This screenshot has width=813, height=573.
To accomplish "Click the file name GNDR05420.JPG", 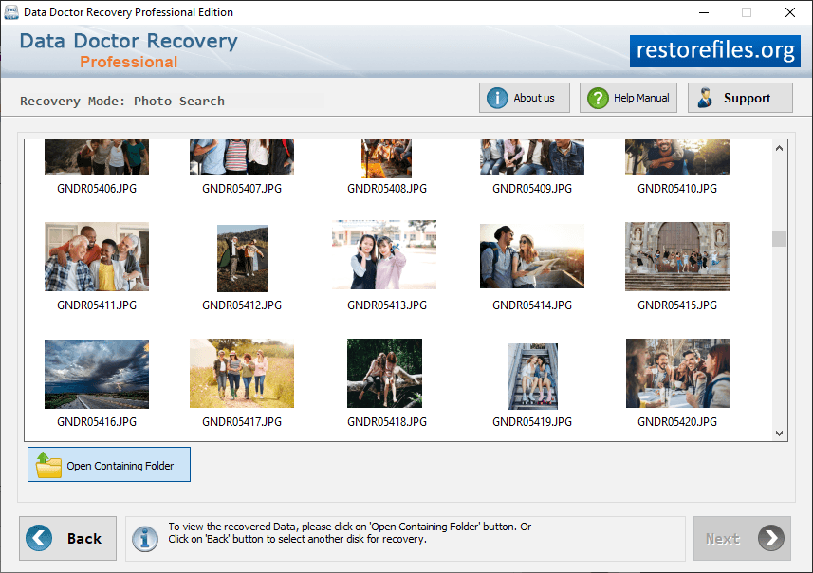I will (x=677, y=421).
